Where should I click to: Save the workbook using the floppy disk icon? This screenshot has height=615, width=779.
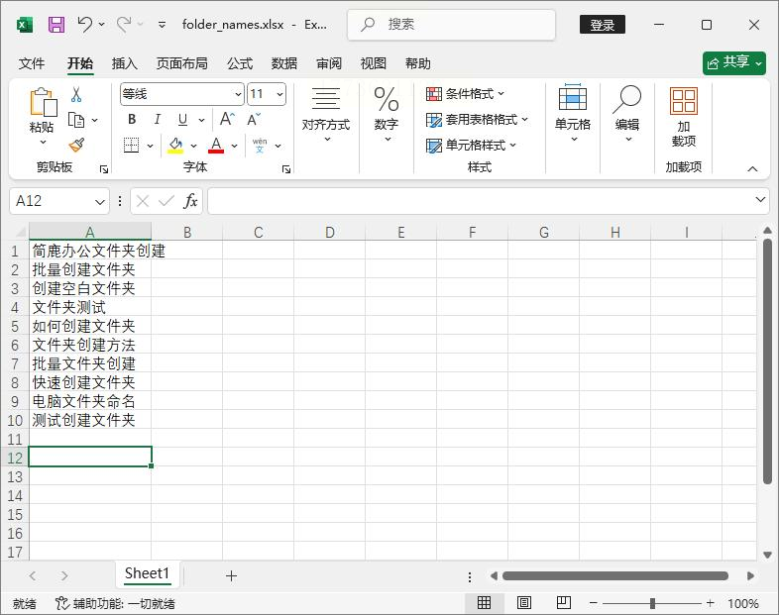click(x=56, y=25)
